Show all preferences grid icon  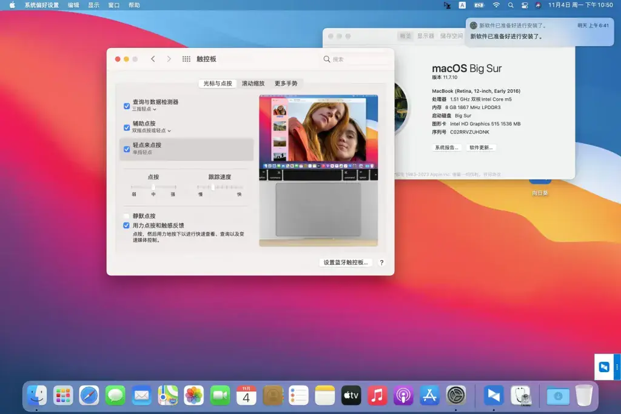(x=186, y=59)
